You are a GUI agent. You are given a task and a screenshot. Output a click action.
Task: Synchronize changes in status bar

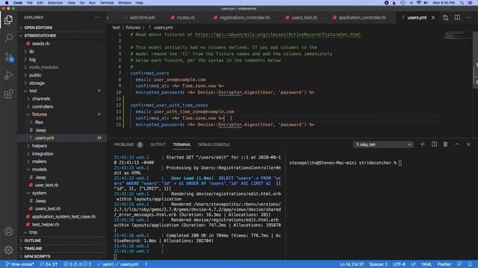coord(49,264)
